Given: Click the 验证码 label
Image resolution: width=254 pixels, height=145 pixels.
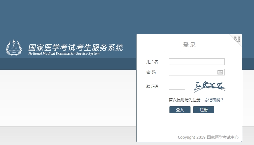Looking at the screenshot, I should tap(152, 87).
